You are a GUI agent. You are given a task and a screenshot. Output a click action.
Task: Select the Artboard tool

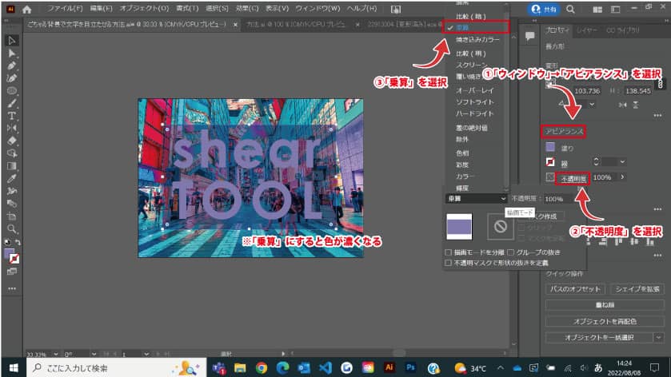point(11,216)
